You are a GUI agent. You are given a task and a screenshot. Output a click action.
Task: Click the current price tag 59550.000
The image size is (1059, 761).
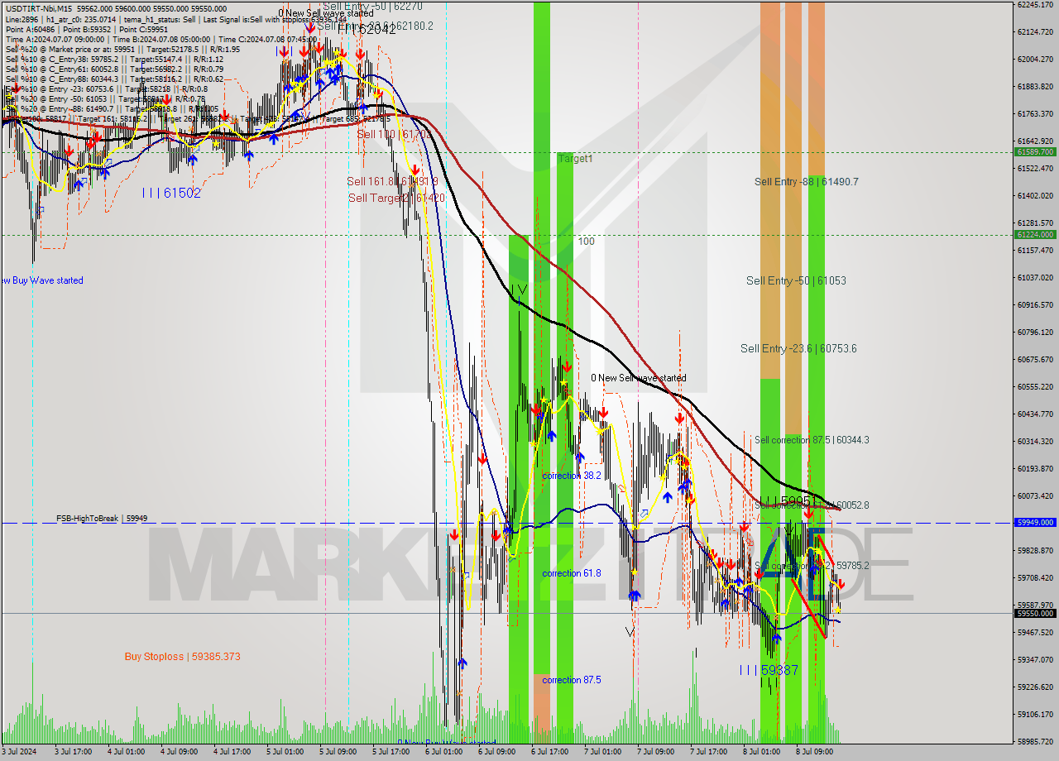[1035, 614]
